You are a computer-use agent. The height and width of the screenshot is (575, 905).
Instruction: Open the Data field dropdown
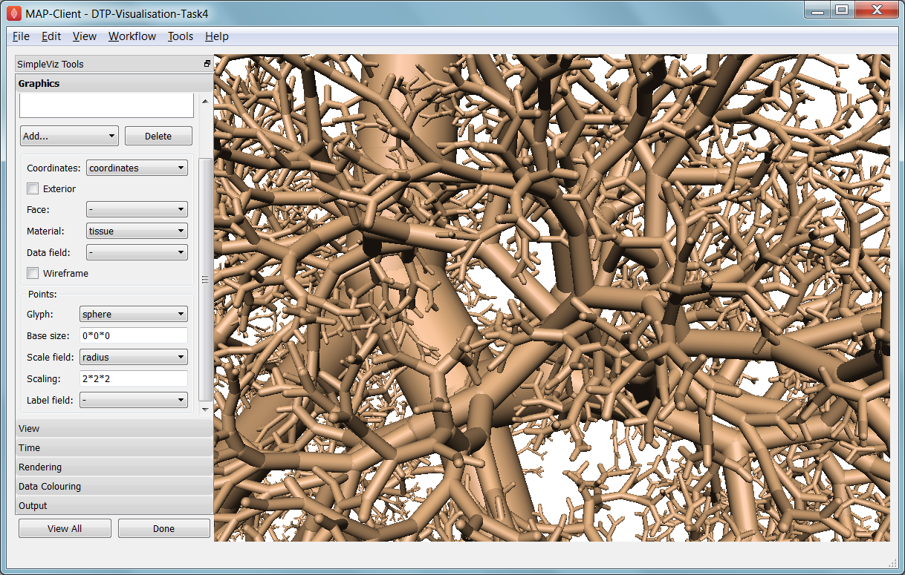click(x=137, y=252)
